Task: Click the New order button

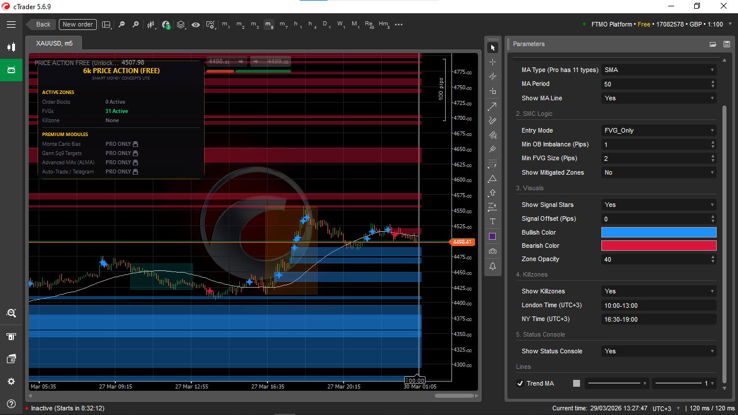Action: pyautogui.click(x=78, y=24)
